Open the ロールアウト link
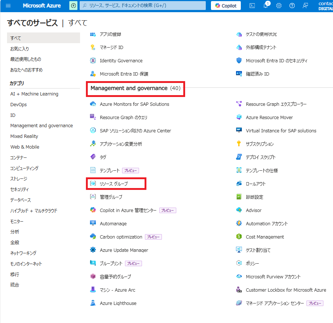Viewport: 333px width, 323px height. [256, 184]
